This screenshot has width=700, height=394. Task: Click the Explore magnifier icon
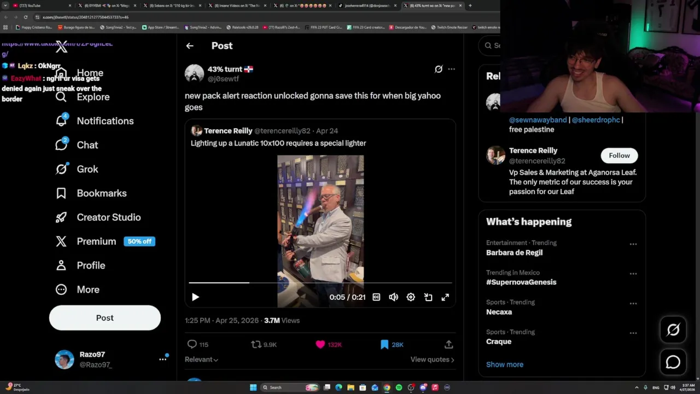click(x=61, y=97)
